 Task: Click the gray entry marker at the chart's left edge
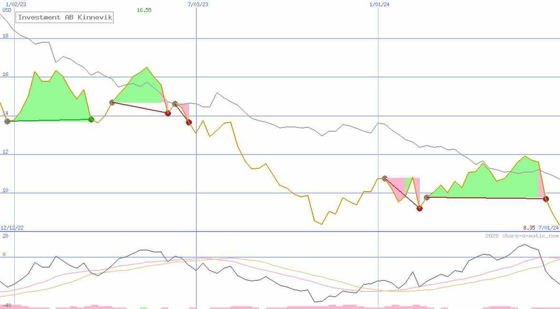tap(7, 121)
